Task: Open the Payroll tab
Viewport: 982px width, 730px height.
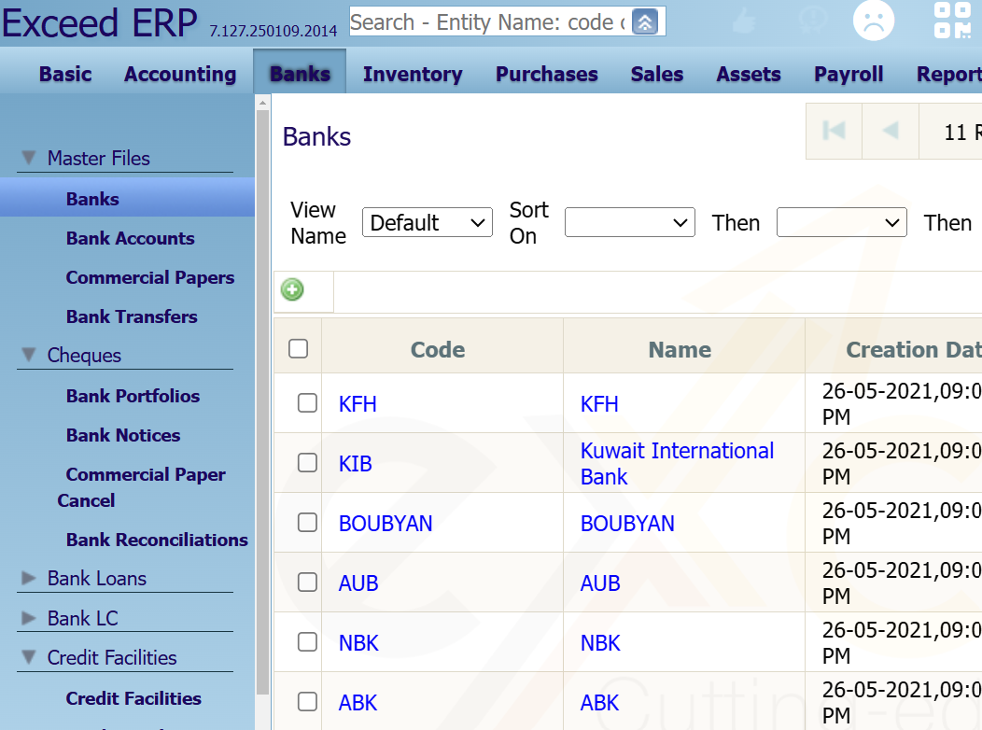Action: pyautogui.click(x=849, y=74)
